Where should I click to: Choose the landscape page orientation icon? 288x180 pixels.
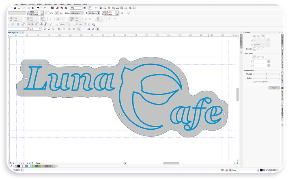click(x=52, y=13)
